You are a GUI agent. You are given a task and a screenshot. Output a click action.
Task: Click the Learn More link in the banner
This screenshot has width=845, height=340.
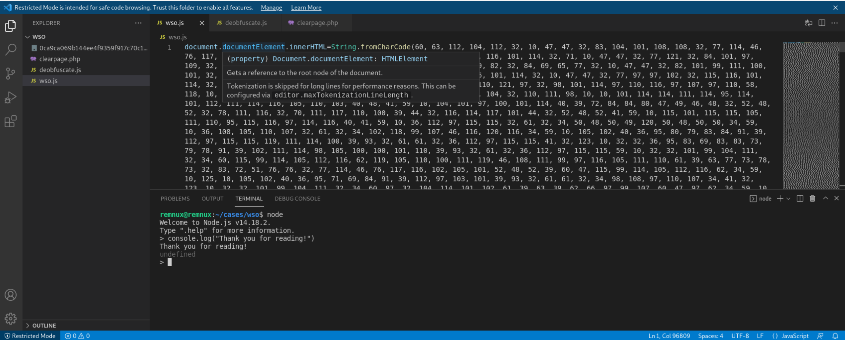pos(306,7)
